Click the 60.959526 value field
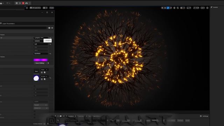This screenshot has width=224, height=126. tap(41, 54)
